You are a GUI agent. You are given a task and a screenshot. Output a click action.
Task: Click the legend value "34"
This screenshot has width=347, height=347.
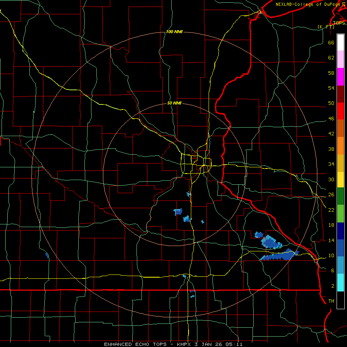coord(331,164)
